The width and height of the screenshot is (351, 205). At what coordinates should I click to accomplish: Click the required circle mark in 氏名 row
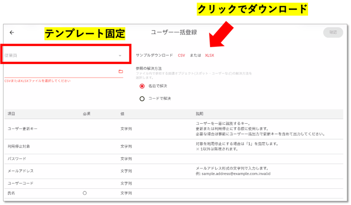click(85, 193)
